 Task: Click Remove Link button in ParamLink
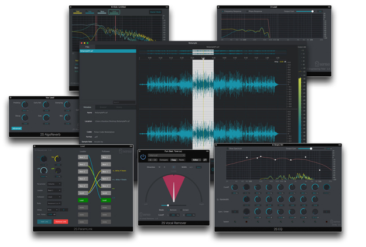61,222
